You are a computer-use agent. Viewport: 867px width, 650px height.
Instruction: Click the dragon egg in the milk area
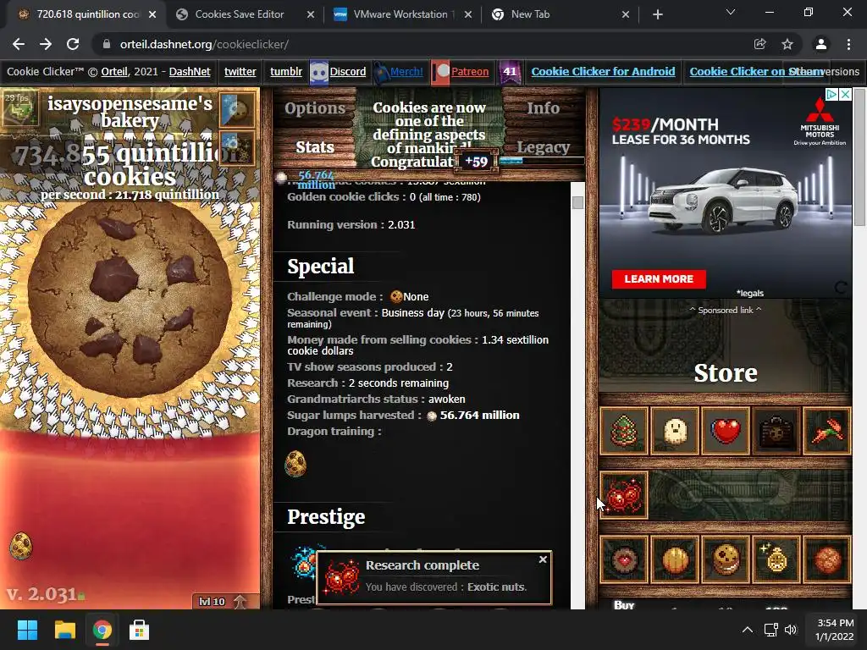(x=21, y=546)
